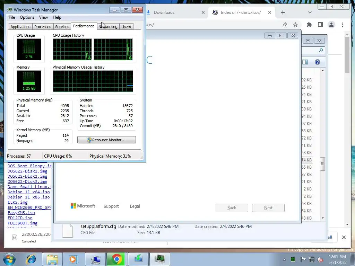
Task: Open the Chrome tab search chevron
Action: pyautogui.click(x=310, y=12)
